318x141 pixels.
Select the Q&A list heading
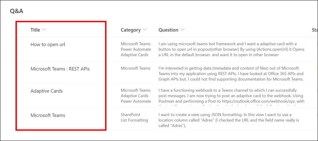pos(16,11)
